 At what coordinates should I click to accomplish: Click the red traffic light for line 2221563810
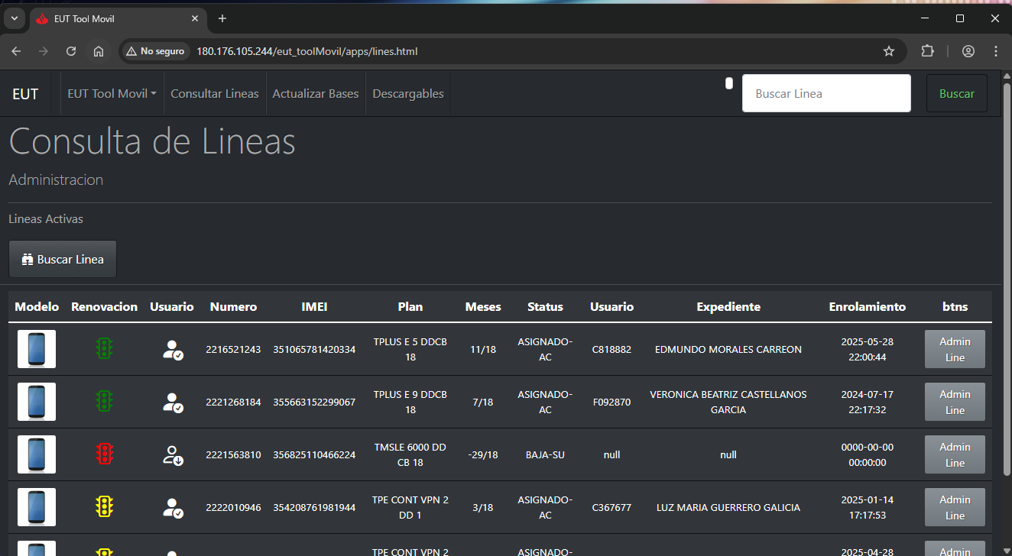[104, 454]
